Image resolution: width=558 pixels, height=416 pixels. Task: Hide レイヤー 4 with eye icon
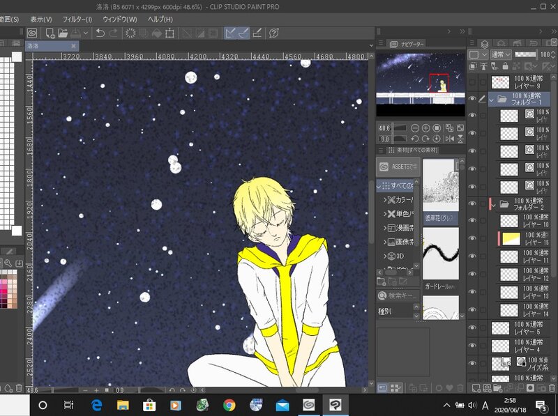click(472, 345)
